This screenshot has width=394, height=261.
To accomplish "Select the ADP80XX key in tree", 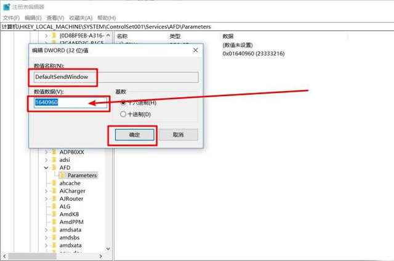I will point(71,152).
